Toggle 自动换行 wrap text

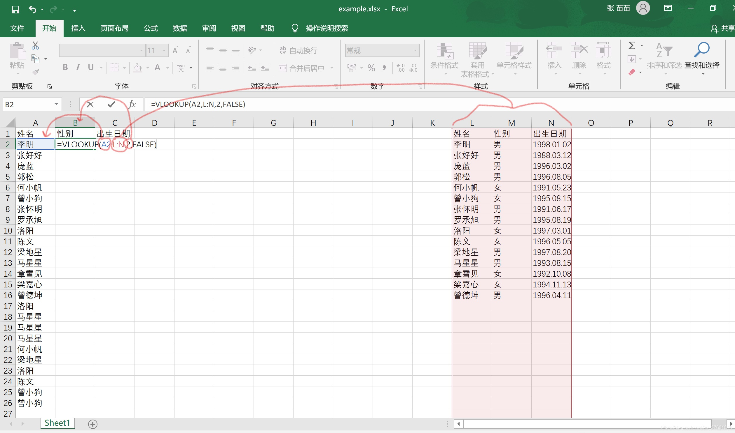tap(298, 51)
